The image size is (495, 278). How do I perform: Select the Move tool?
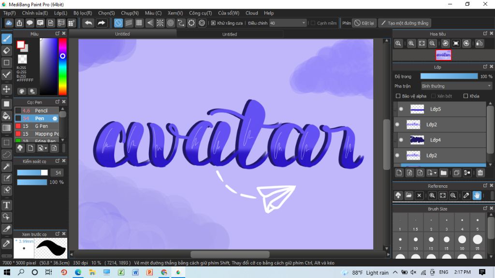click(x=7, y=89)
